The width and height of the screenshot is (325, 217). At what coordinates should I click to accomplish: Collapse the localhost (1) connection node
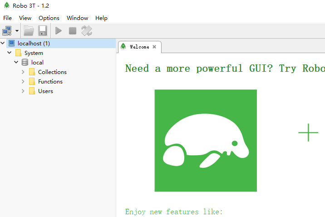tap(3, 43)
